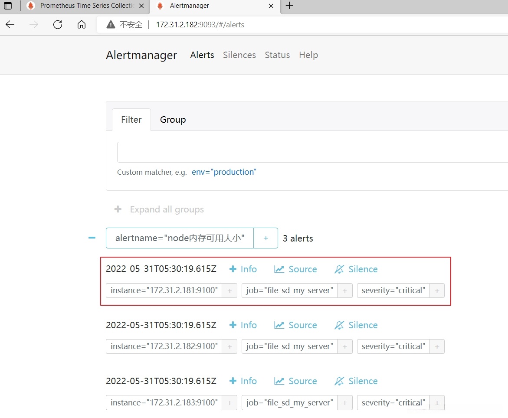
Task: Select the Alertmanager browser tab
Action: click(214, 6)
